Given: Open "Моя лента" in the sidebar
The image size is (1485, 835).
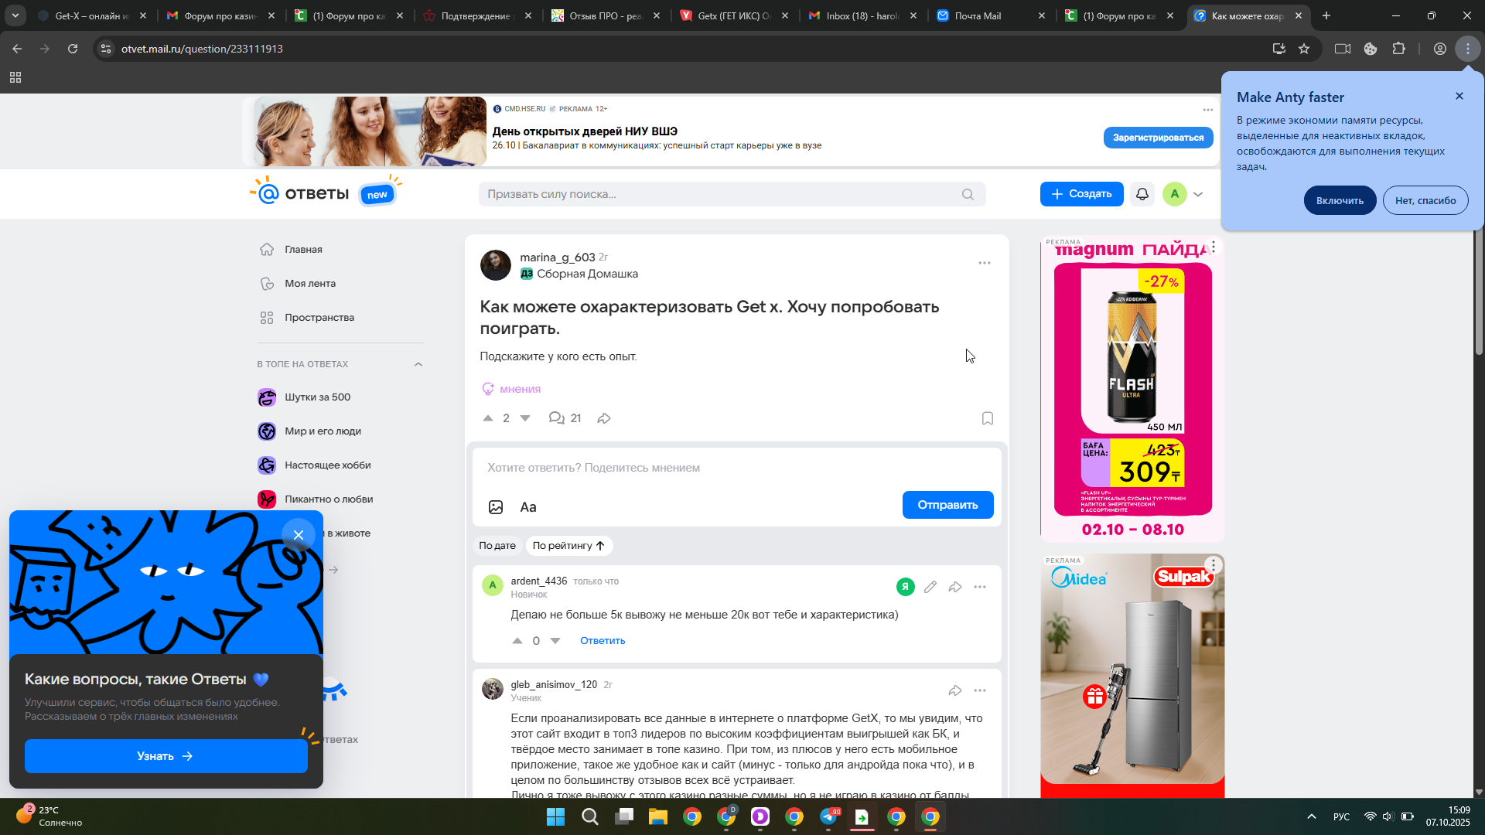Looking at the screenshot, I should pos(309,284).
